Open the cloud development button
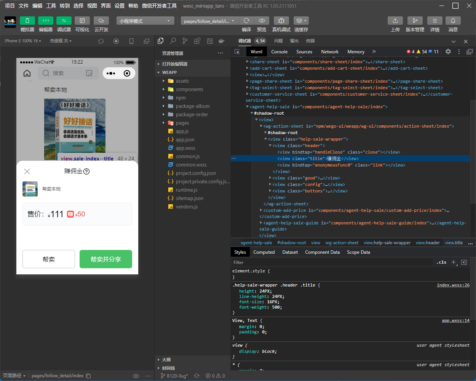Image resolution: width=476 pixels, height=381 pixels. pos(101,21)
